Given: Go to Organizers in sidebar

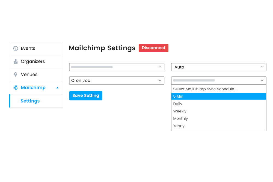Looking at the screenshot, I should tap(33, 61).
